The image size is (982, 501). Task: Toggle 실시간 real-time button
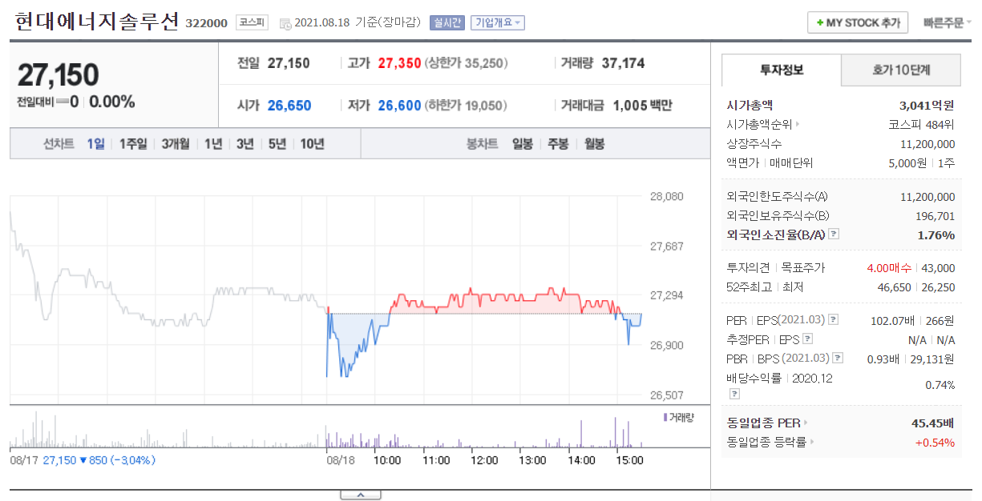pos(447,22)
